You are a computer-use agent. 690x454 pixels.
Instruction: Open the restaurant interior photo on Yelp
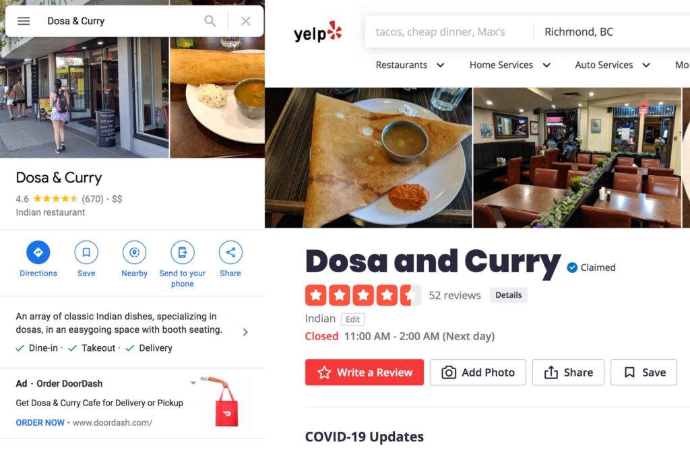coord(577,158)
